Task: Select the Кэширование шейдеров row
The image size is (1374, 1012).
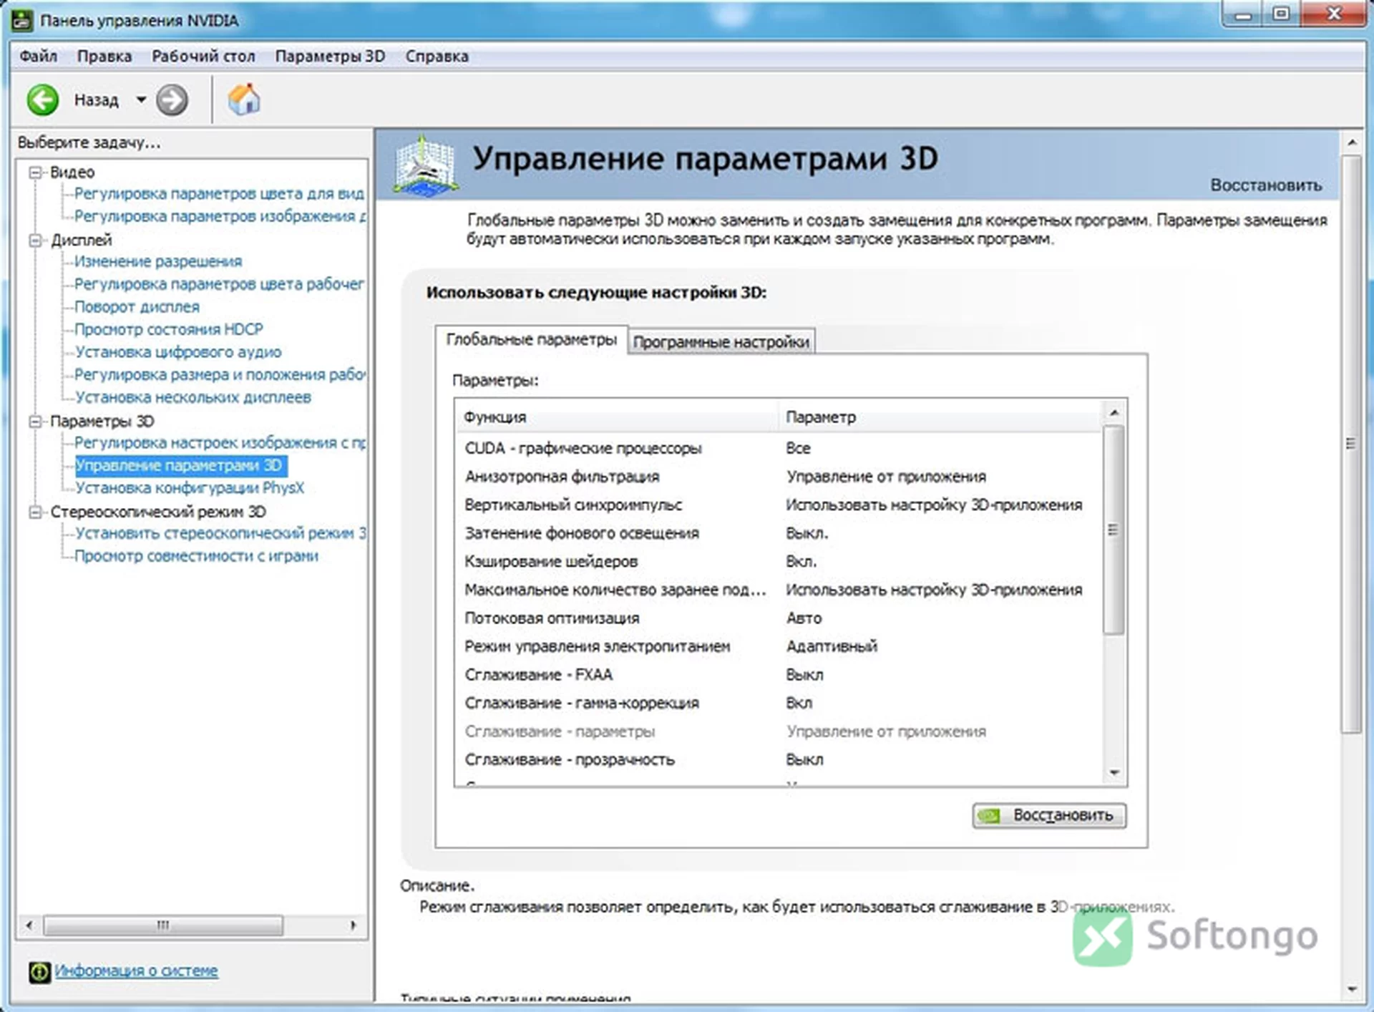Action: 778,561
